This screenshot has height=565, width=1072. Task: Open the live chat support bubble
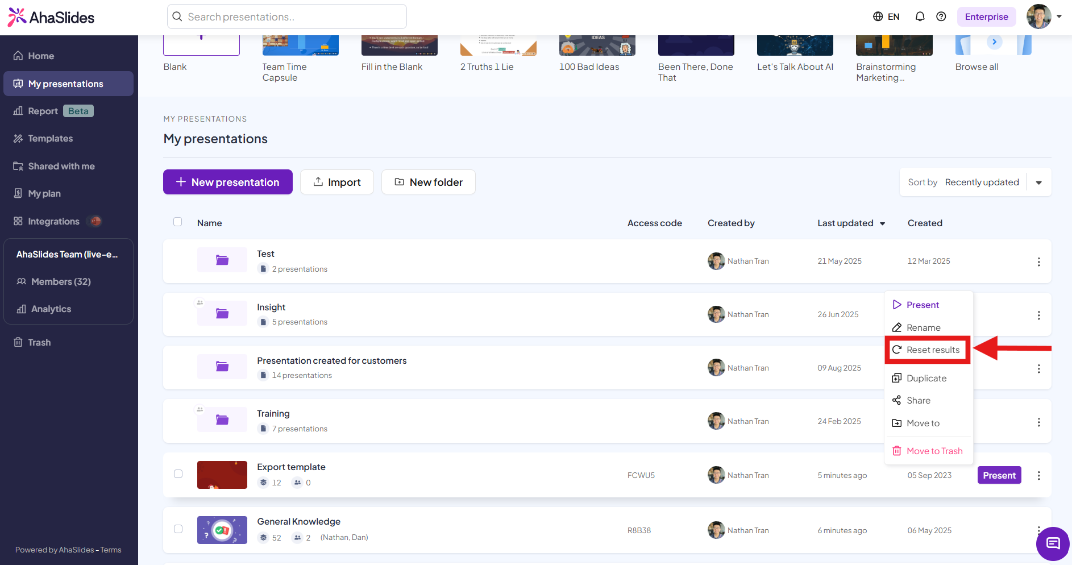click(x=1052, y=543)
